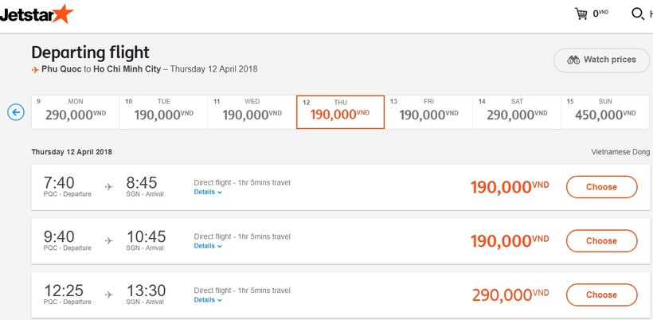Image resolution: width=653 pixels, height=320 pixels.
Task: Click the plane icon on the 7:40 flight
Action: 108,187
